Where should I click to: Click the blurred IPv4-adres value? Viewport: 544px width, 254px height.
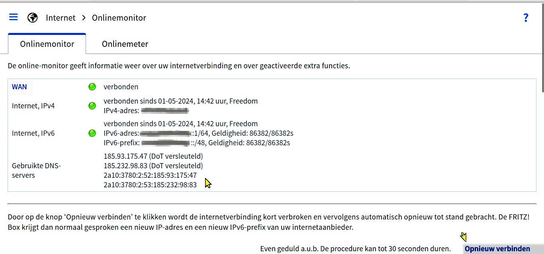click(165, 111)
